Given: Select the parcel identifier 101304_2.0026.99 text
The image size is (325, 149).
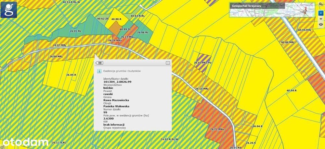Looking at the screenshot, I should [117, 82].
